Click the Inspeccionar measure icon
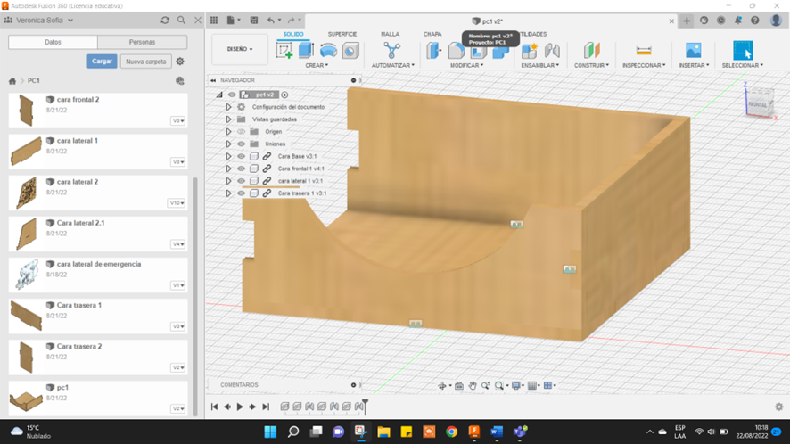The width and height of the screenshot is (790, 444). [644, 51]
